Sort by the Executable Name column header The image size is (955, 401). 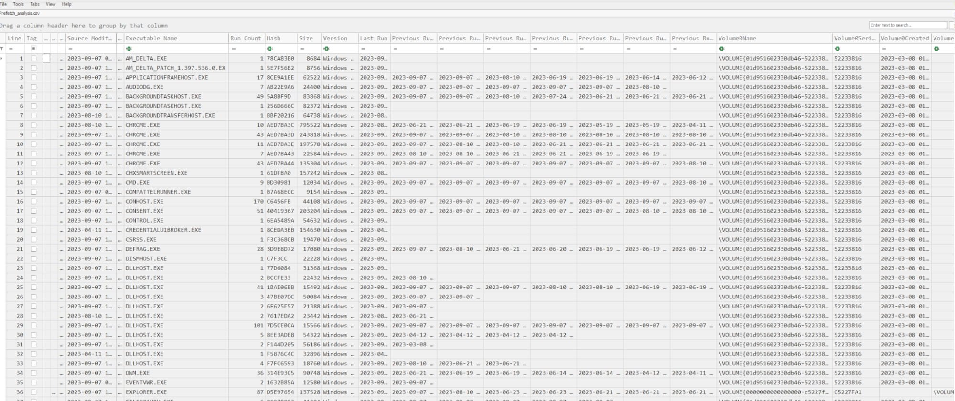pos(151,38)
